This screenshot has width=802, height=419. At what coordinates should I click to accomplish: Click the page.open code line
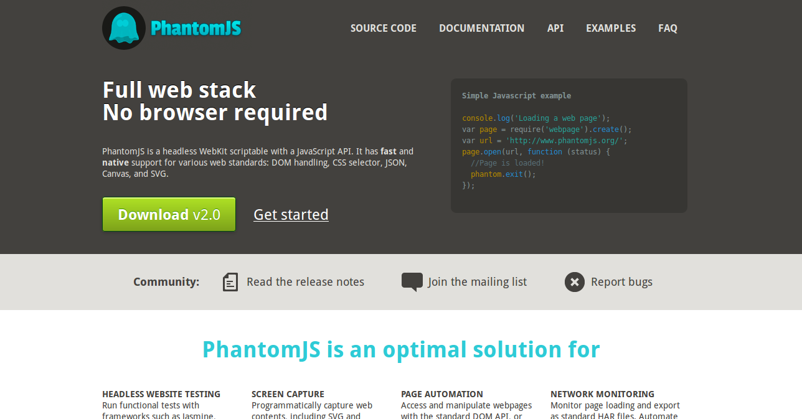tap(536, 152)
